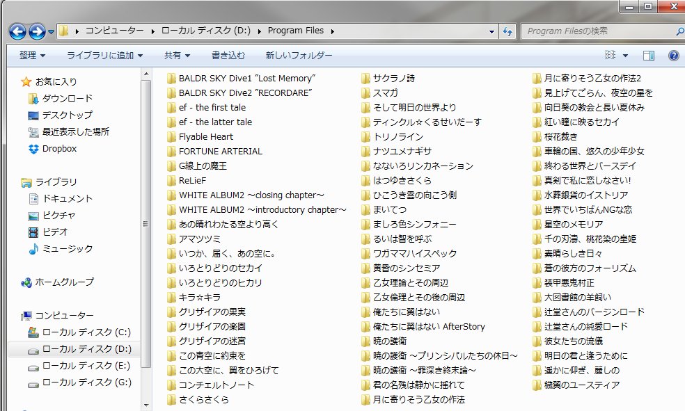
Task: Go back with the Back arrow button
Action: [17, 31]
